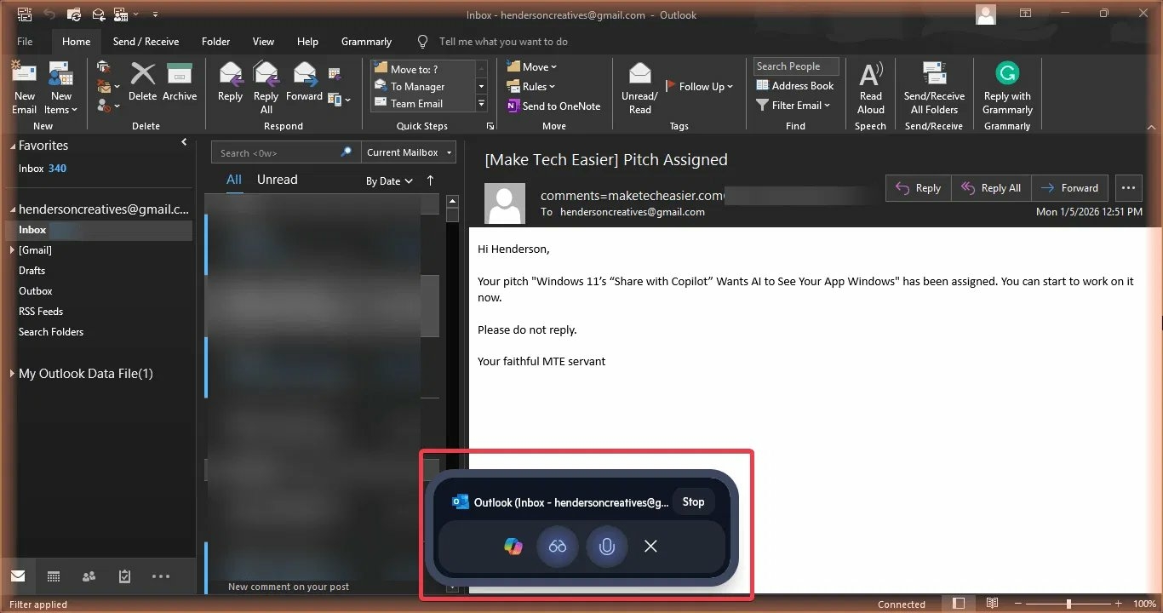Viewport: 1163px width, 613px height.
Task: Switch to the Send / Receive ribbon tab
Action: click(x=146, y=41)
